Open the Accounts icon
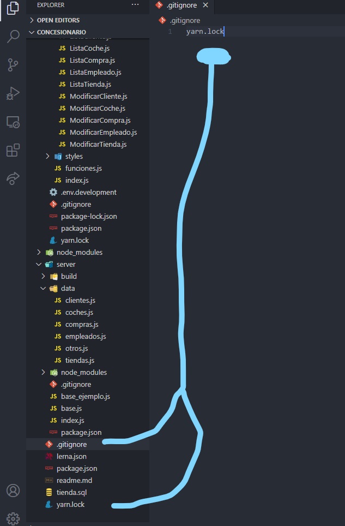The height and width of the screenshot is (526, 345). (13, 491)
